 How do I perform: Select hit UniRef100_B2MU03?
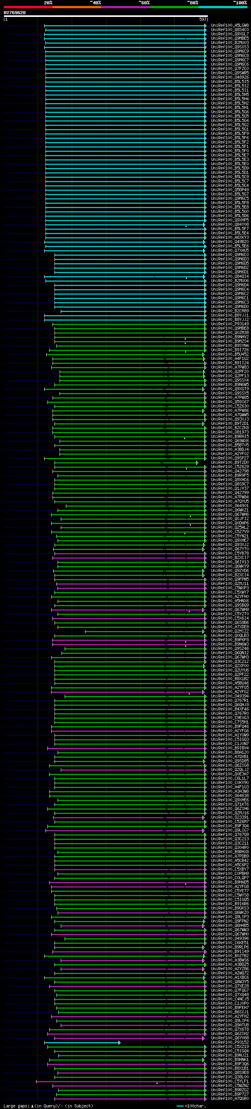230,42
